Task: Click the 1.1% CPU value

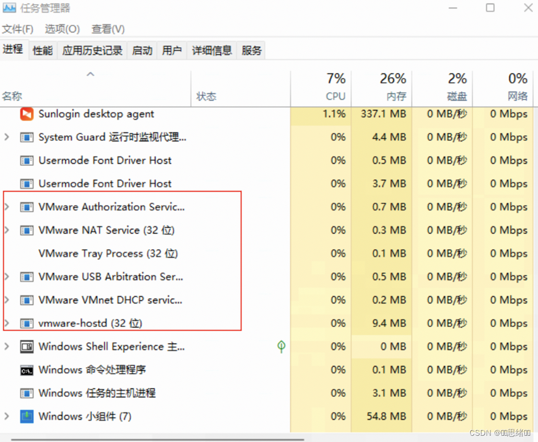Action: [334, 114]
